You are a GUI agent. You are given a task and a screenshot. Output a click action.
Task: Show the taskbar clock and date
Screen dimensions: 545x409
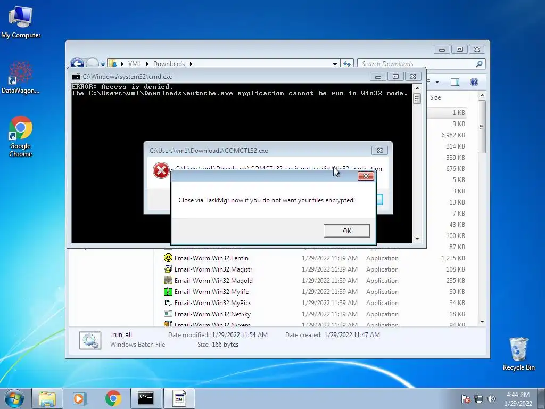click(518, 399)
